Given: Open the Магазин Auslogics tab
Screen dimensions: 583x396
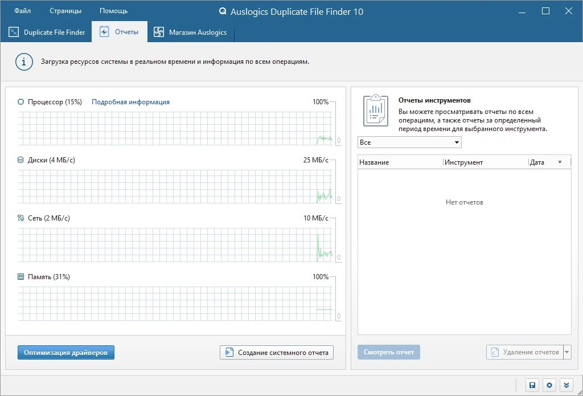Looking at the screenshot, I should [190, 32].
